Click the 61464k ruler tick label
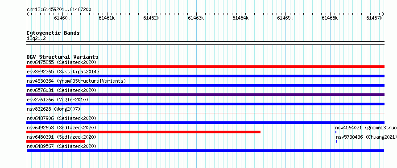Screen dimensions: 397x168 (x=240, y=18)
